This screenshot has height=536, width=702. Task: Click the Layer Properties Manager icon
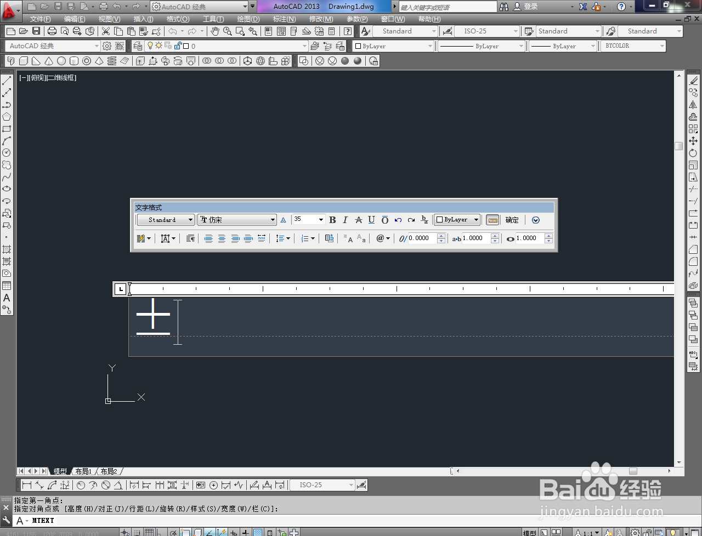pos(138,46)
